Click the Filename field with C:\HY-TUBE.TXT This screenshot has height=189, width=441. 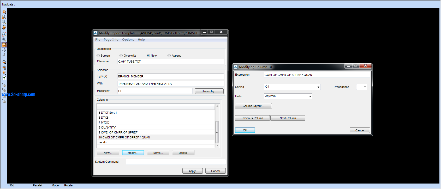[x=171, y=62]
